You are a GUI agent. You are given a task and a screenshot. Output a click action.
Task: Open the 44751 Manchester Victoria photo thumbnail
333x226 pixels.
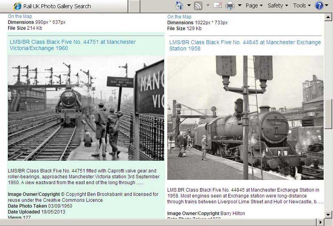coord(86,108)
